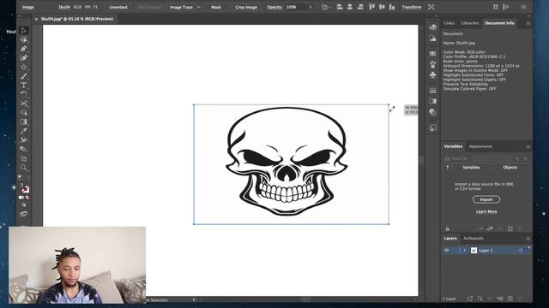Click the Fill and Stroke swatch
549x308 pixels.
pos(25,188)
